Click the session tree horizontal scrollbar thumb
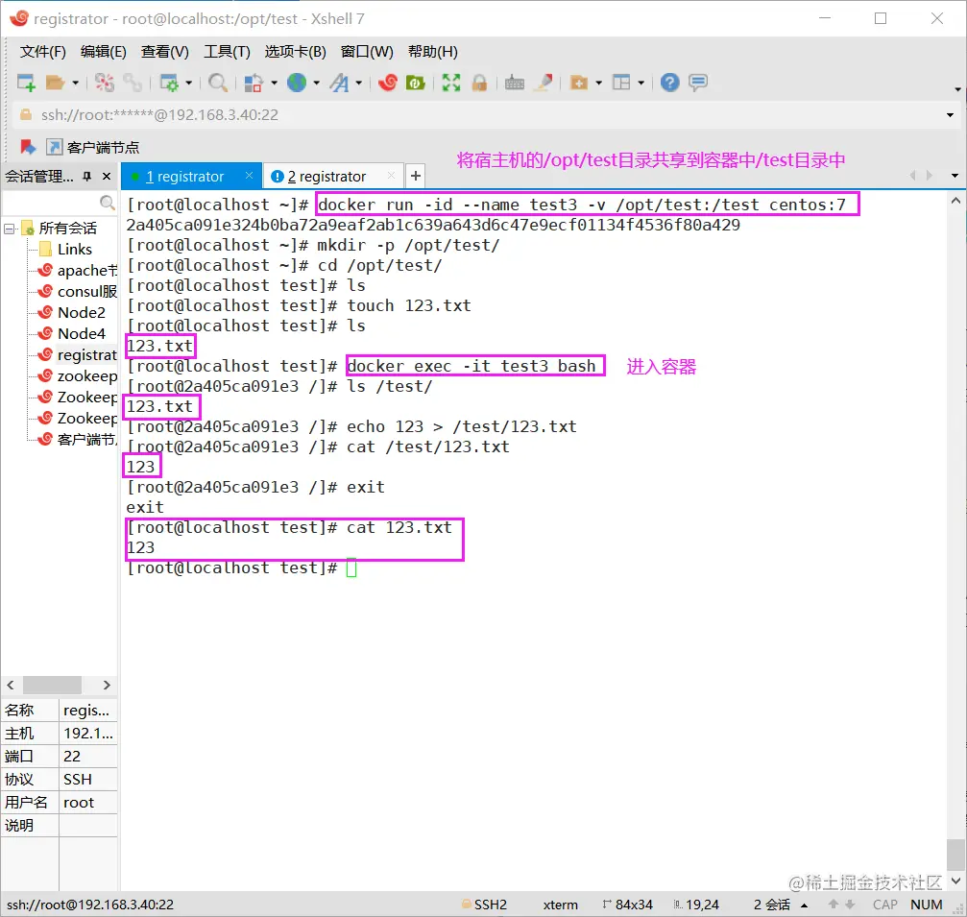Viewport: 967px width, 917px height. coord(52,686)
